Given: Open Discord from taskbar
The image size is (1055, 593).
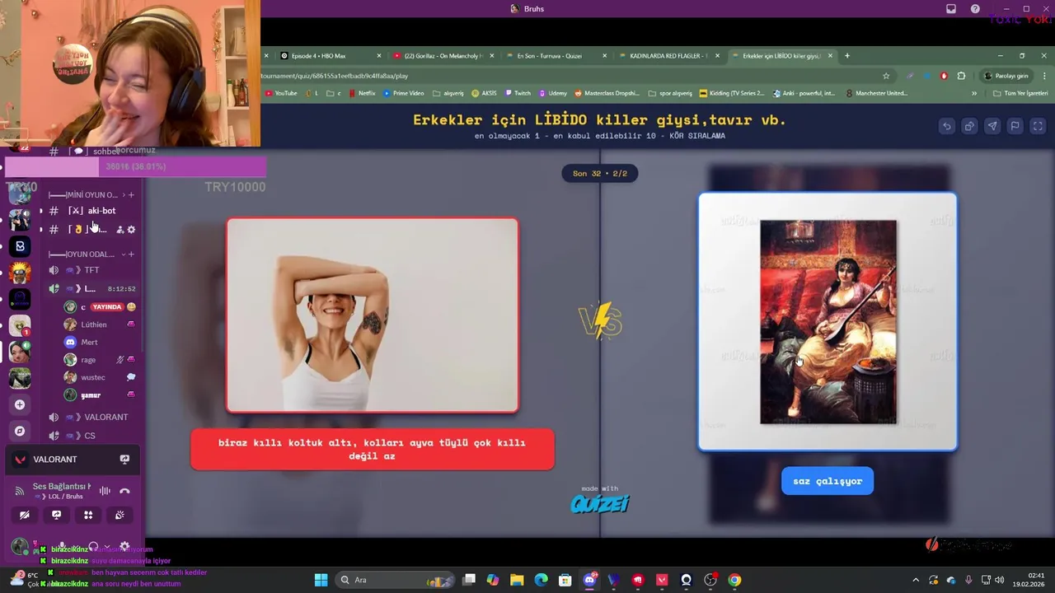Looking at the screenshot, I should pyautogui.click(x=589, y=580).
